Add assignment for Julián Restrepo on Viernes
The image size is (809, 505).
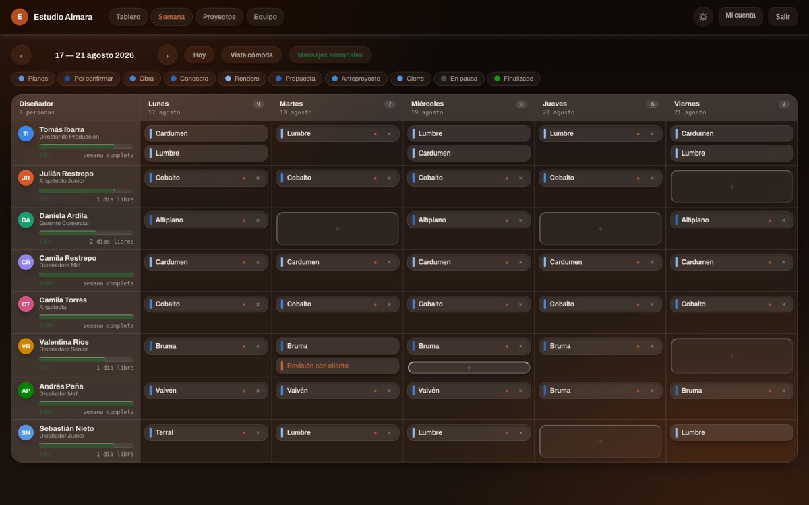coord(731,187)
